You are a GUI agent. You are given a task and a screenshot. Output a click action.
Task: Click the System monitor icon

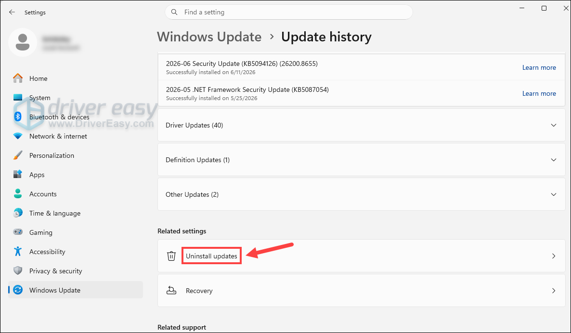click(x=18, y=98)
